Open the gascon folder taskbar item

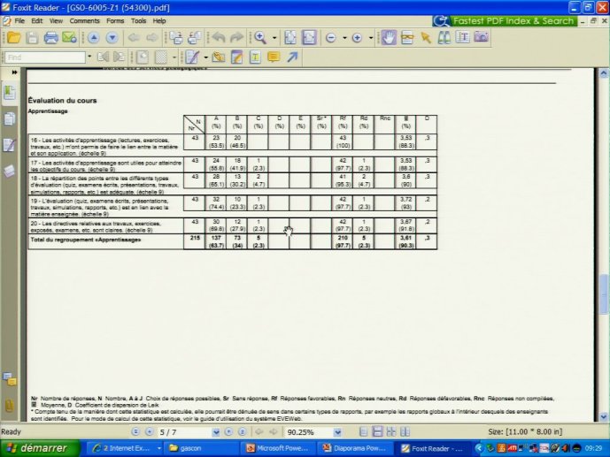203,448
